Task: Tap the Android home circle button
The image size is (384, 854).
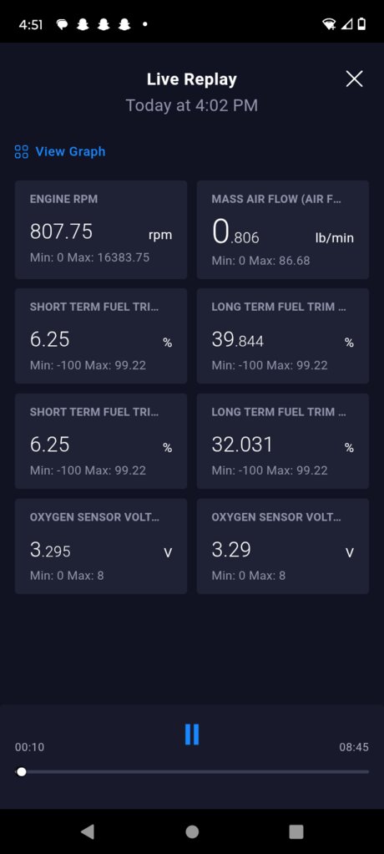Action: (192, 831)
